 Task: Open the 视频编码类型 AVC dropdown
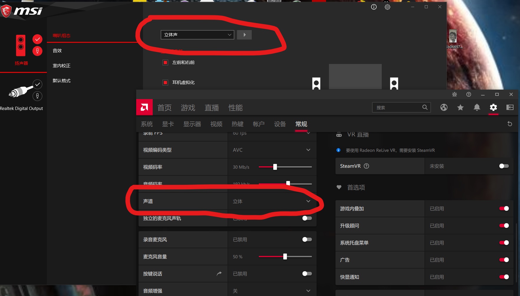(x=272, y=150)
